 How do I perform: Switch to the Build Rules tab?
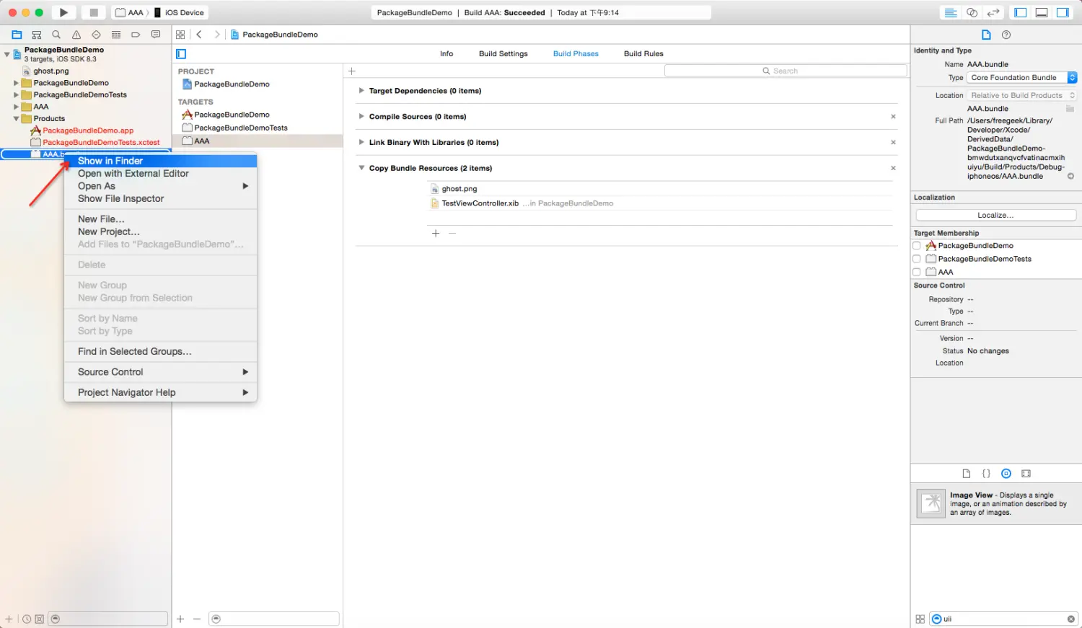(643, 54)
